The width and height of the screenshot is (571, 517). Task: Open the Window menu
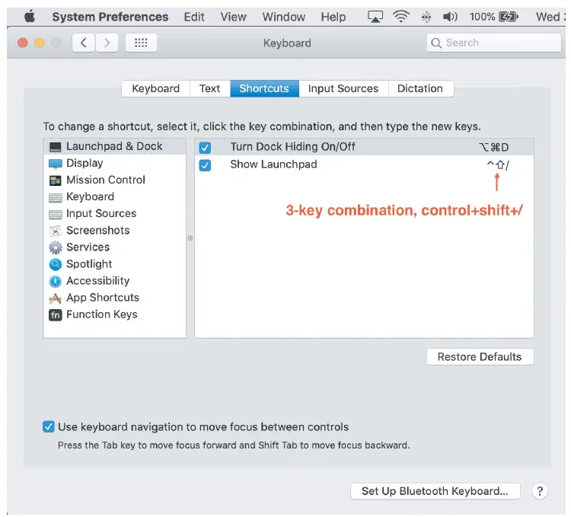pos(284,17)
